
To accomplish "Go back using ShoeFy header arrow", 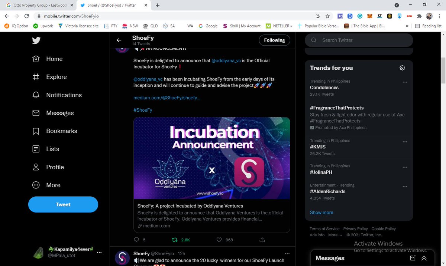I will 119,40.
